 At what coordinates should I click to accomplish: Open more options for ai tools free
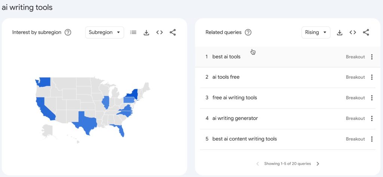372,78
